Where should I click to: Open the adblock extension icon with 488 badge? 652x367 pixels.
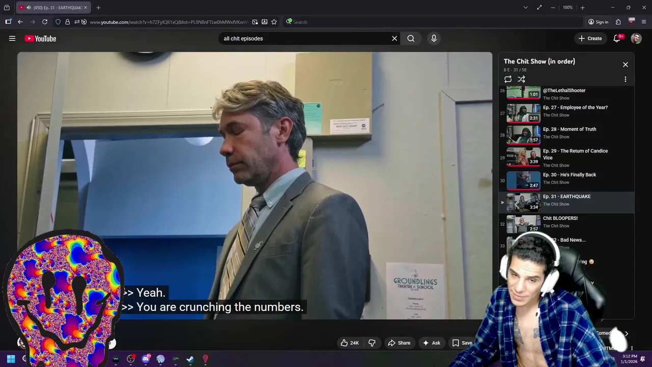[631, 22]
